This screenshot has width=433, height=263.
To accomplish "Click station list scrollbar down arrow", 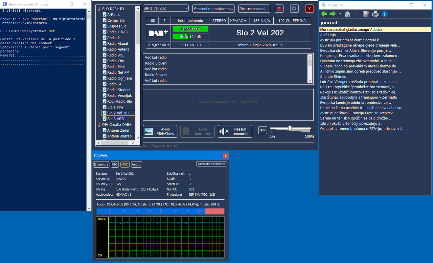I will (x=138, y=138).
